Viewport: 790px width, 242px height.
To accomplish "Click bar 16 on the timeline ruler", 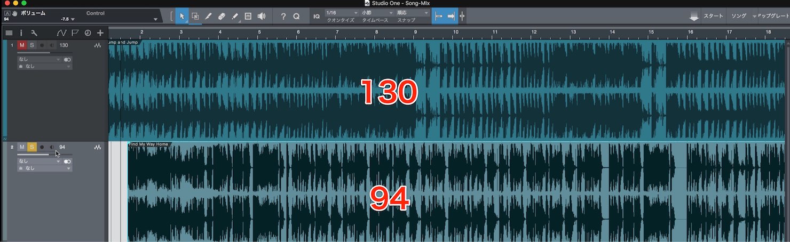I will point(690,33).
